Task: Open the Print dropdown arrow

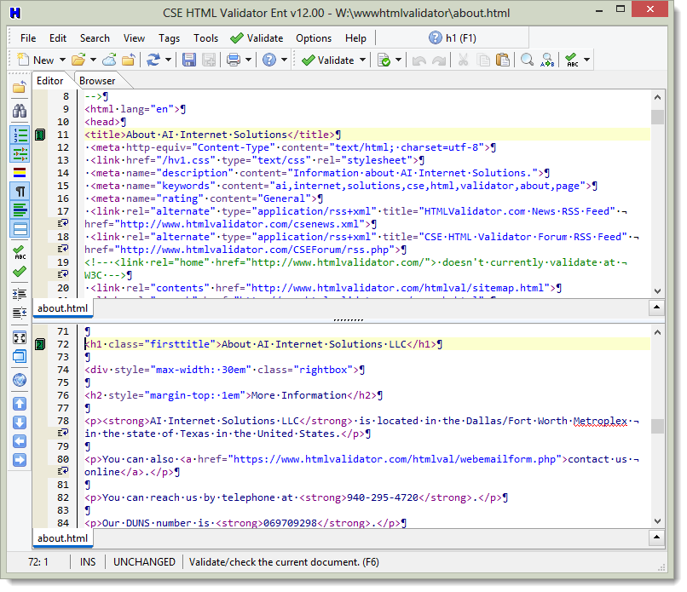Action: (248, 60)
